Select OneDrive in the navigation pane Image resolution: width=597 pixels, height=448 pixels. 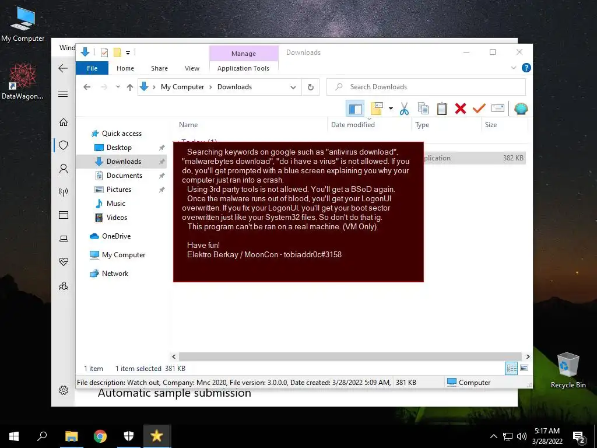[x=116, y=236]
